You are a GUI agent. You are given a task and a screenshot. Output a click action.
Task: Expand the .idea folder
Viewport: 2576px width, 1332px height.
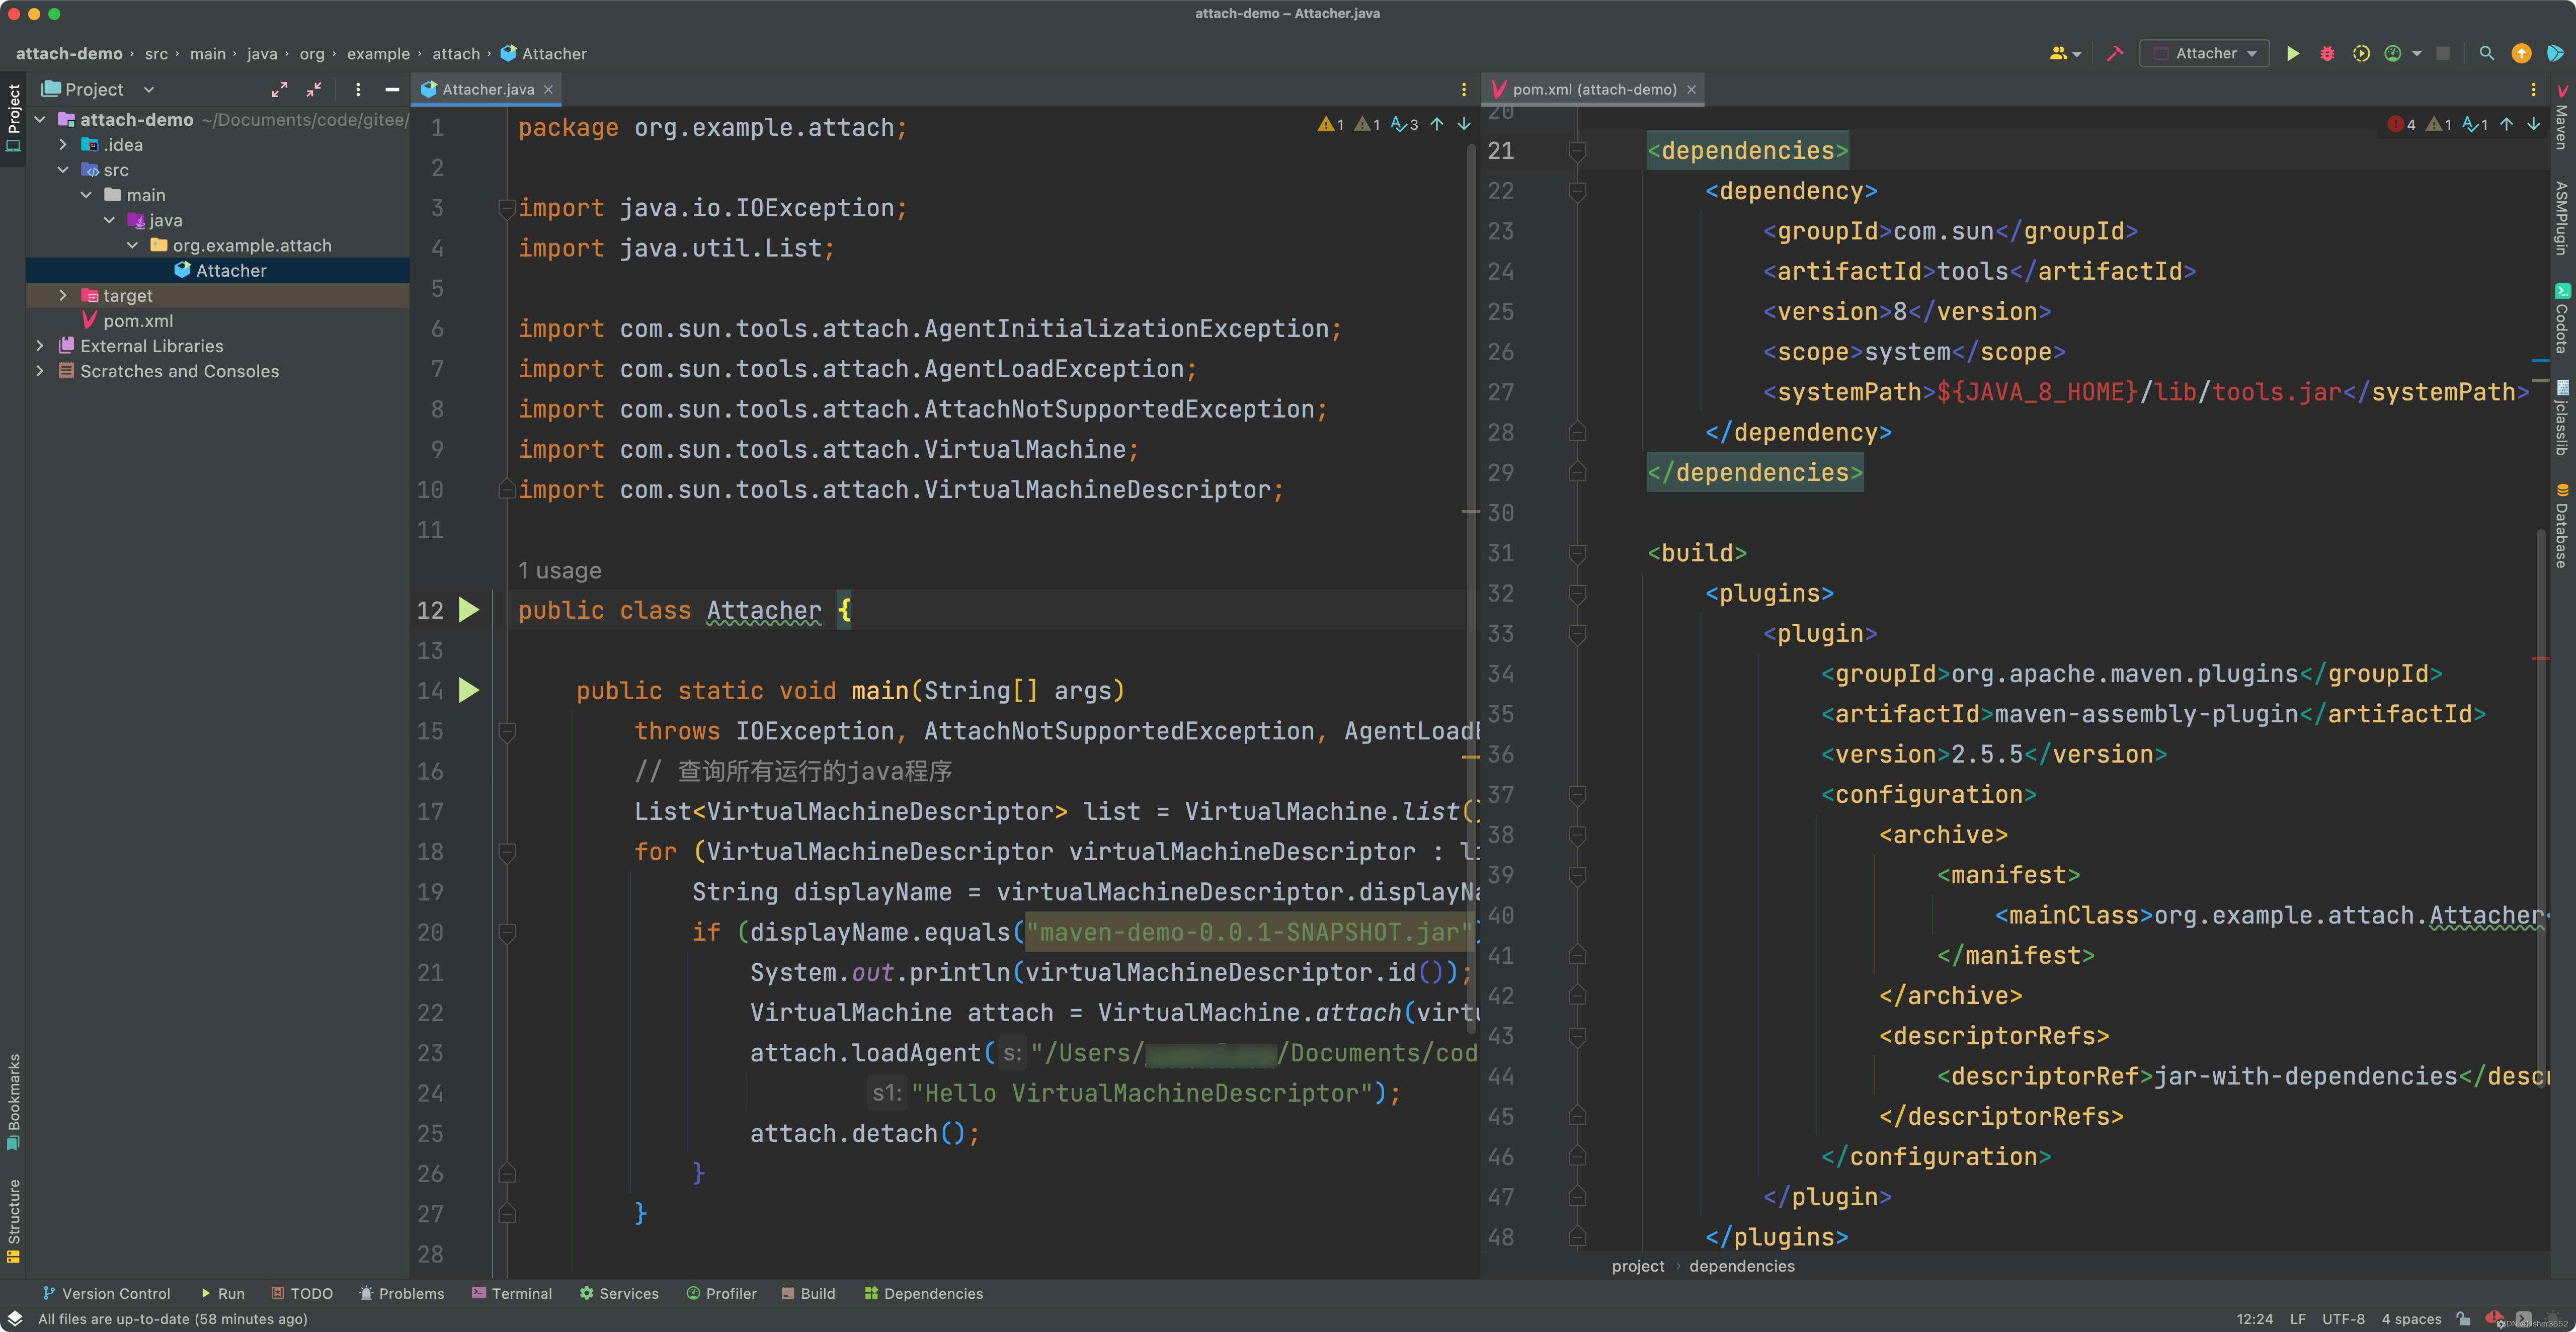tap(63, 145)
